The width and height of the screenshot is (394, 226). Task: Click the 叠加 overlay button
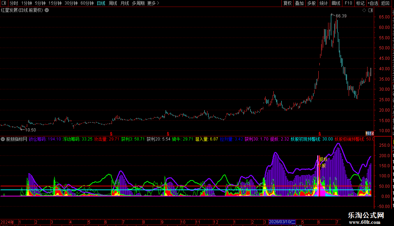pyautogui.click(x=299, y=3)
